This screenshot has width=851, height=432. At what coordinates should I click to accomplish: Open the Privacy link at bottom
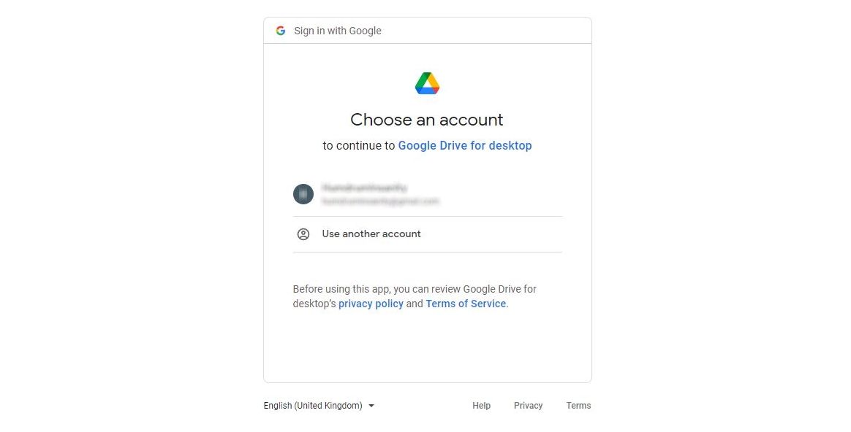pyautogui.click(x=528, y=405)
